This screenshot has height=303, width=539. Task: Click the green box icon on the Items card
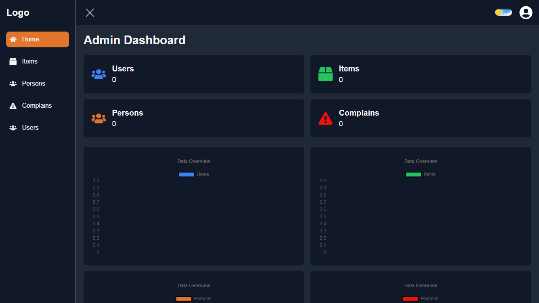326,74
